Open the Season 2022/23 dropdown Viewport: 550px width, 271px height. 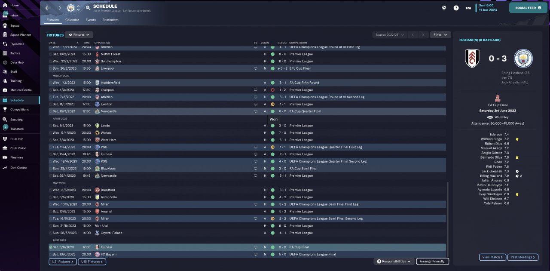point(389,35)
